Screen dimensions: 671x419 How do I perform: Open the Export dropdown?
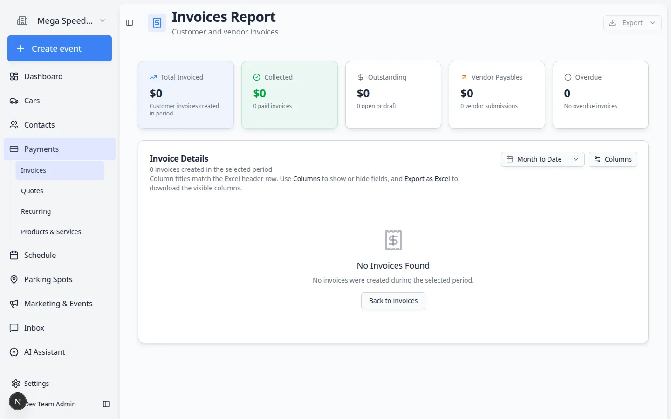[x=632, y=23]
